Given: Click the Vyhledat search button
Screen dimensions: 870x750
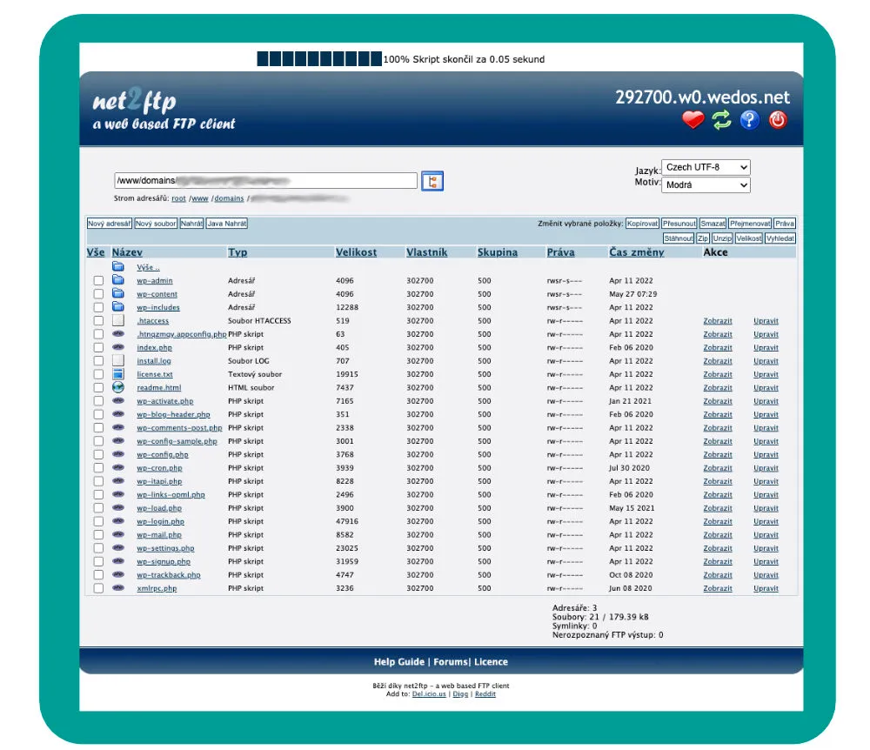Looking at the screenshot, I should coord(780,238).
